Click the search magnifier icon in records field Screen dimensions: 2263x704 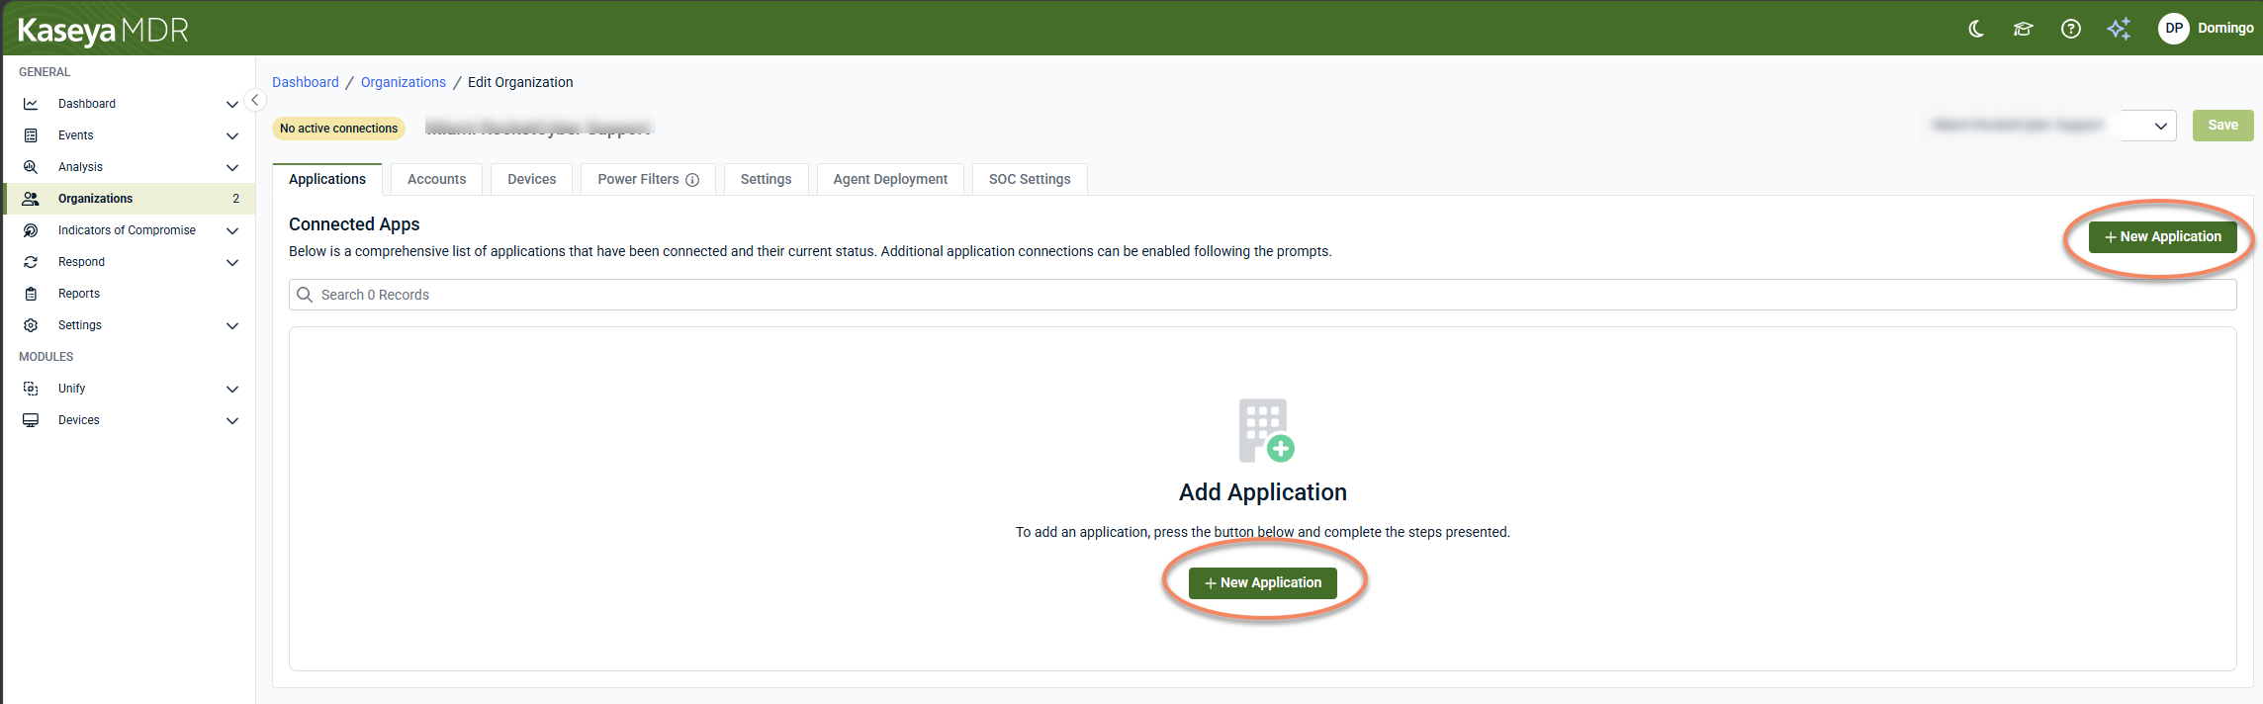pyautogui.click(x=305, y=295)
